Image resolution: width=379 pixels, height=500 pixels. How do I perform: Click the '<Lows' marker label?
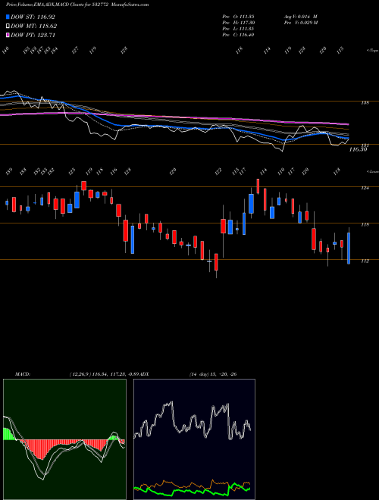[372, 171]
